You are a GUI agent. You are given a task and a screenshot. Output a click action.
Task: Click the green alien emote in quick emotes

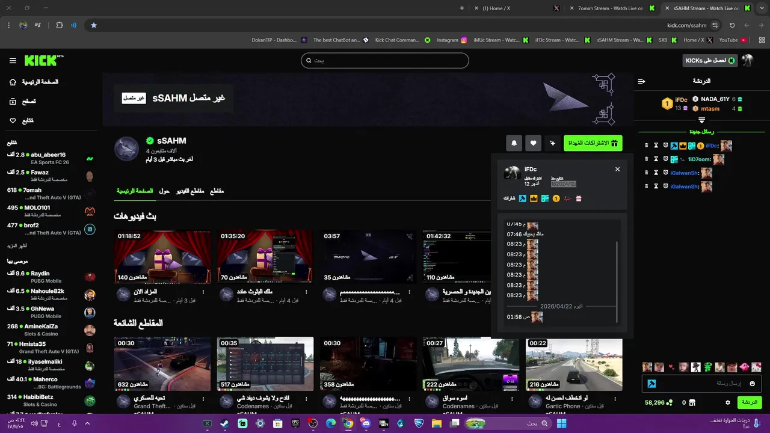coord(708,367)
